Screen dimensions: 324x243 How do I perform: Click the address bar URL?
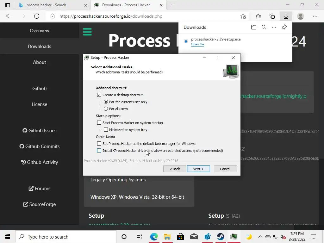pos(111,16)
